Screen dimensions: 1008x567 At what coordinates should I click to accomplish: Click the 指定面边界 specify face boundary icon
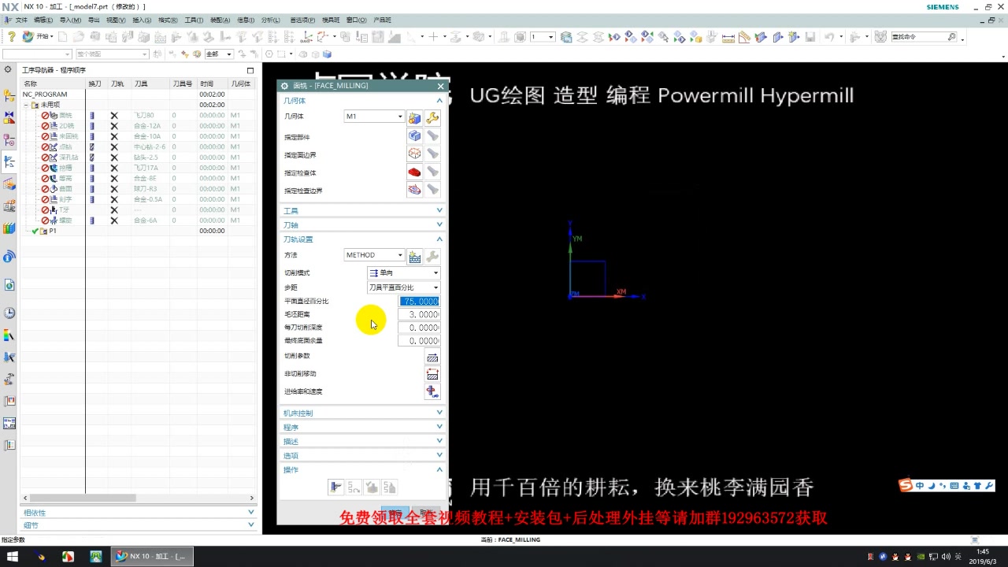pyautogui.click(x=414, y=154)
